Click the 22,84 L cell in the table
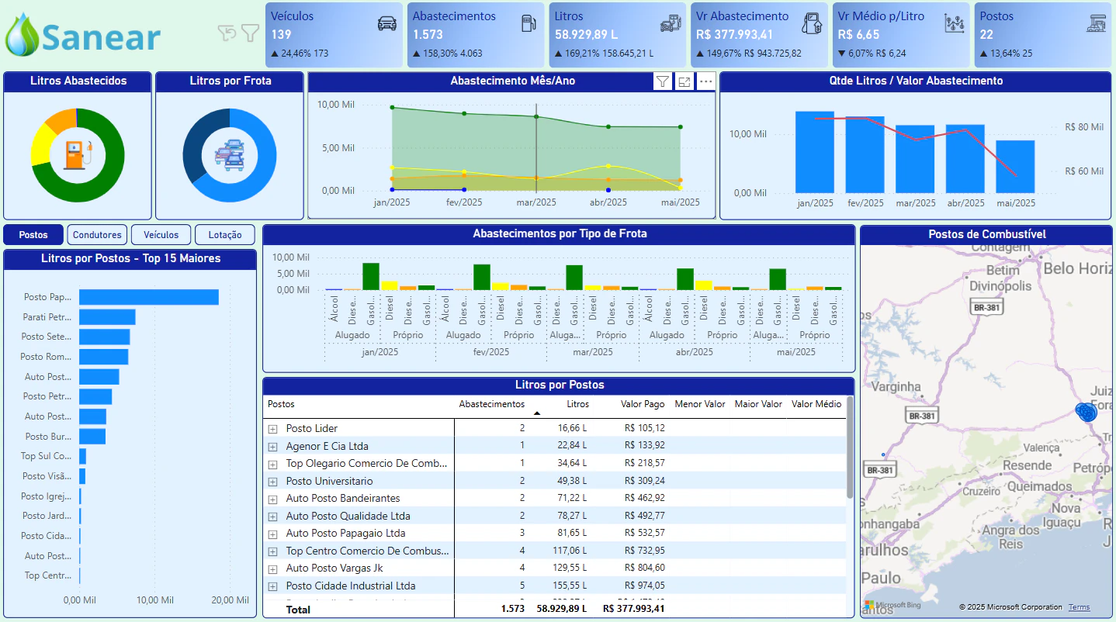The width and height of the screenshot is (1116, 622). click(574, 447)
